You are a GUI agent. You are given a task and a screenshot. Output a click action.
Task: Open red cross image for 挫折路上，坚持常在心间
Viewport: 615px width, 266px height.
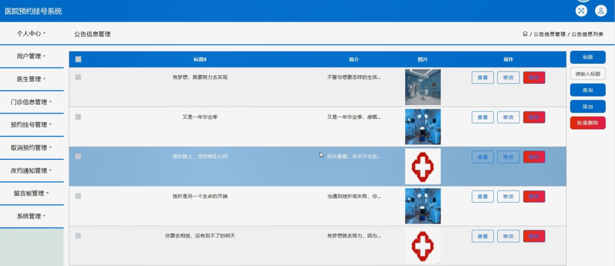click(423, 167)
